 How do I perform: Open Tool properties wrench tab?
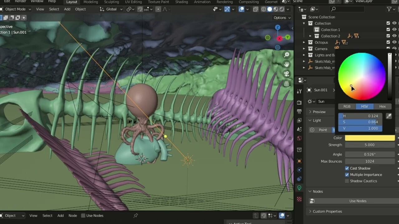pos(299,91)
